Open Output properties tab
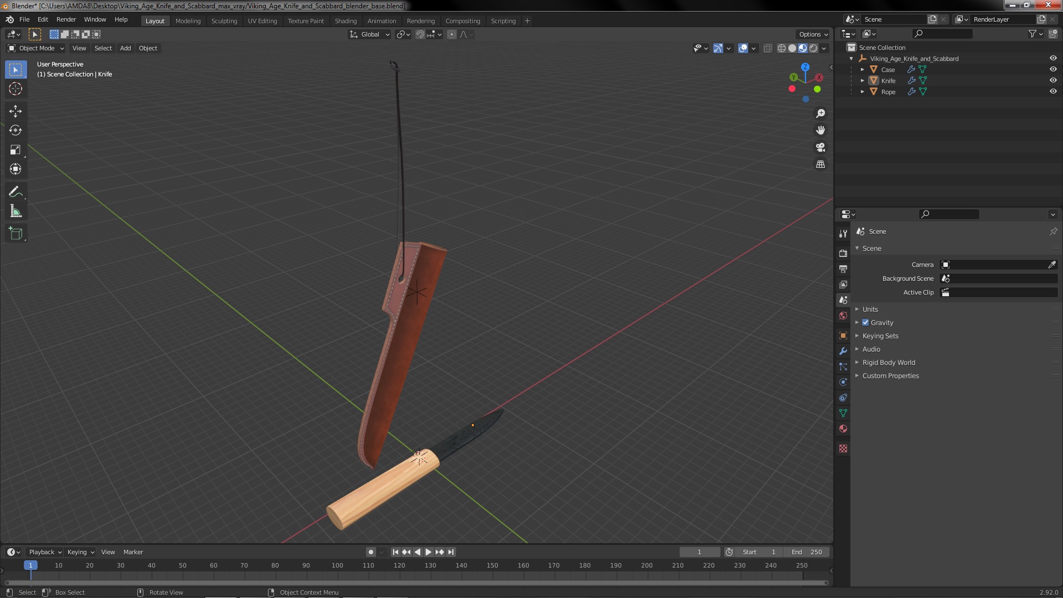 [843, 269]
